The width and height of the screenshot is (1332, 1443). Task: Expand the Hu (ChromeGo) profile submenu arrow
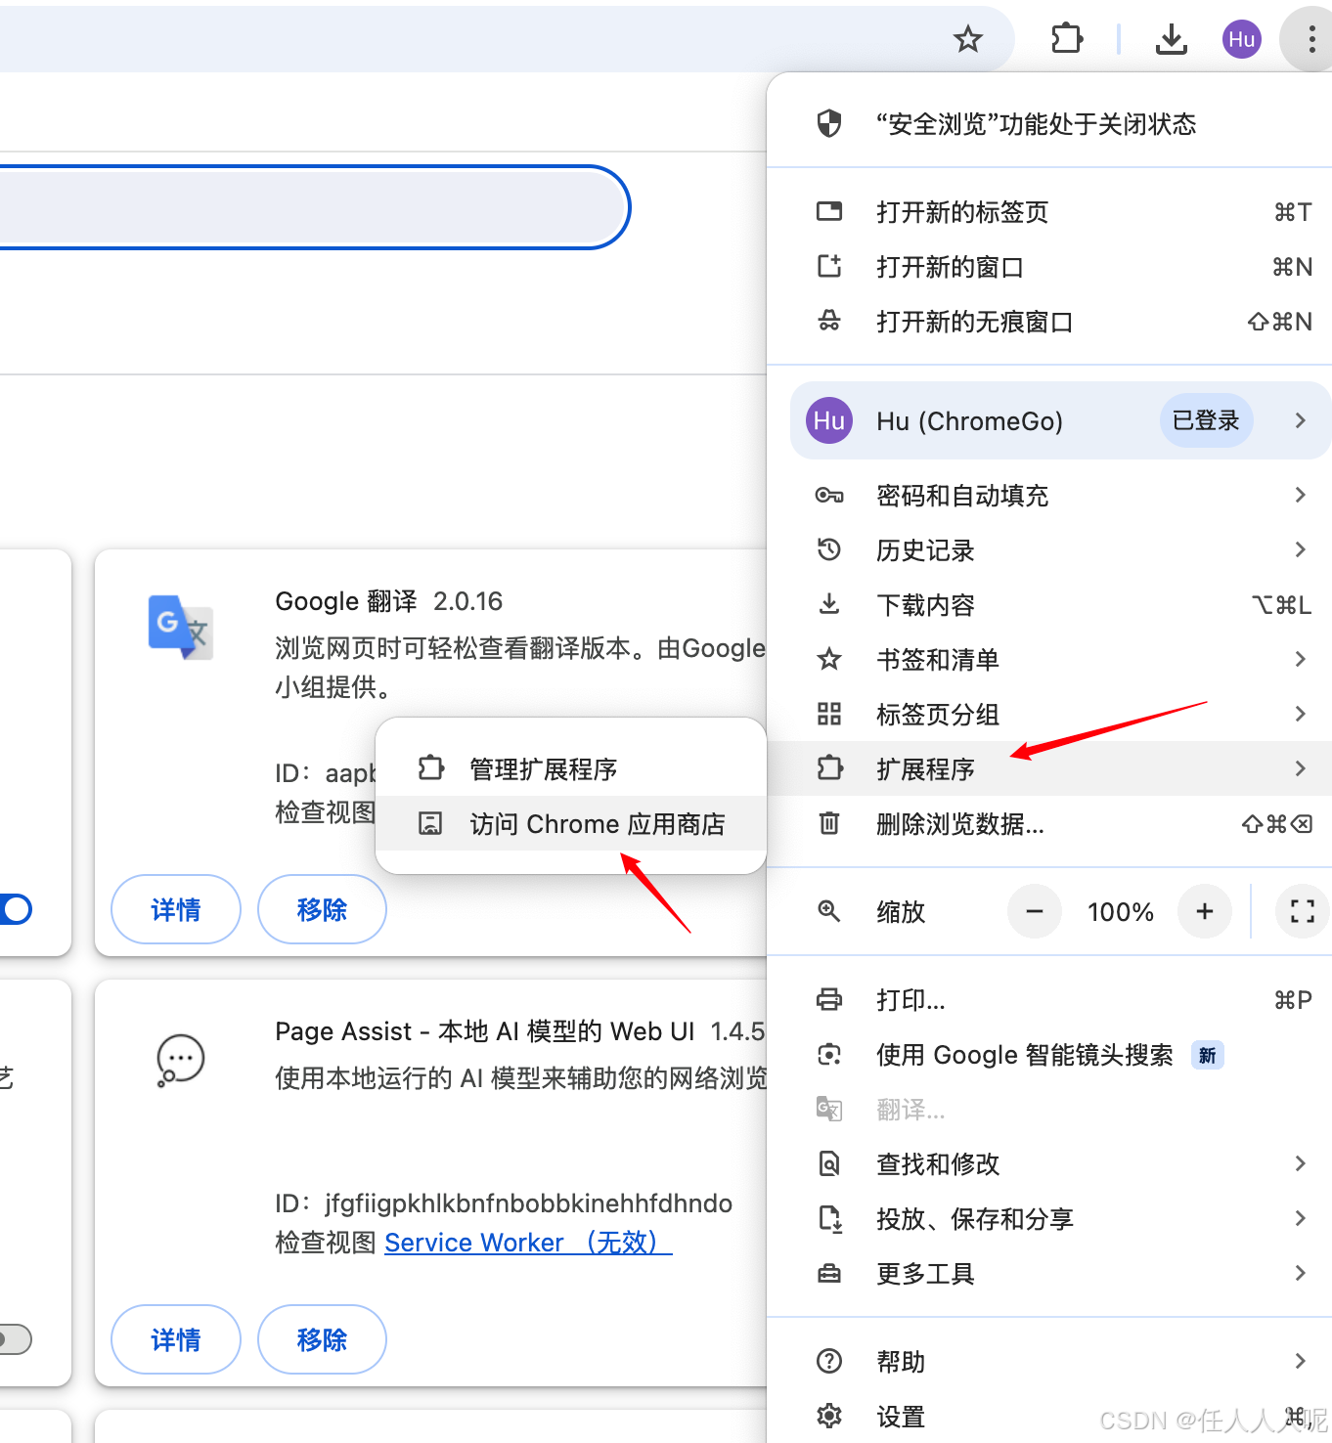(x=1300, y=420)
